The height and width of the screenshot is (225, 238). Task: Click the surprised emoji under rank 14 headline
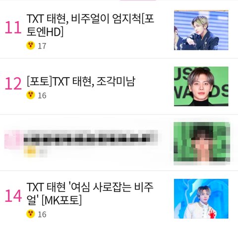pos(31,214)
